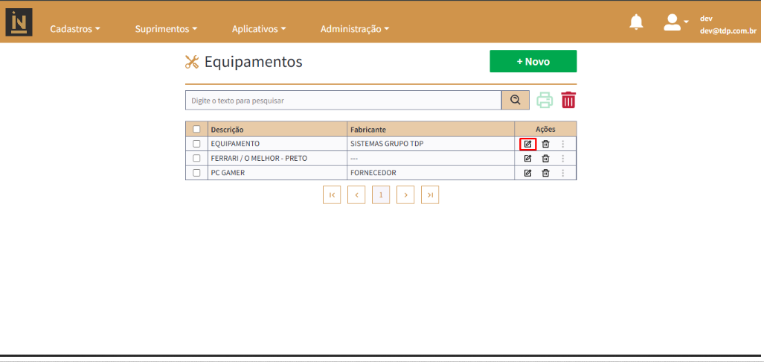Go to next page of results
764x362 pixels.
click(405, 194)
